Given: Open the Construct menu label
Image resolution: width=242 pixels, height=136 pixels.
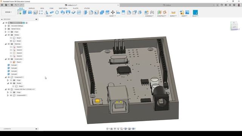Looking at the screenshot, I should [x=161, y=16].
